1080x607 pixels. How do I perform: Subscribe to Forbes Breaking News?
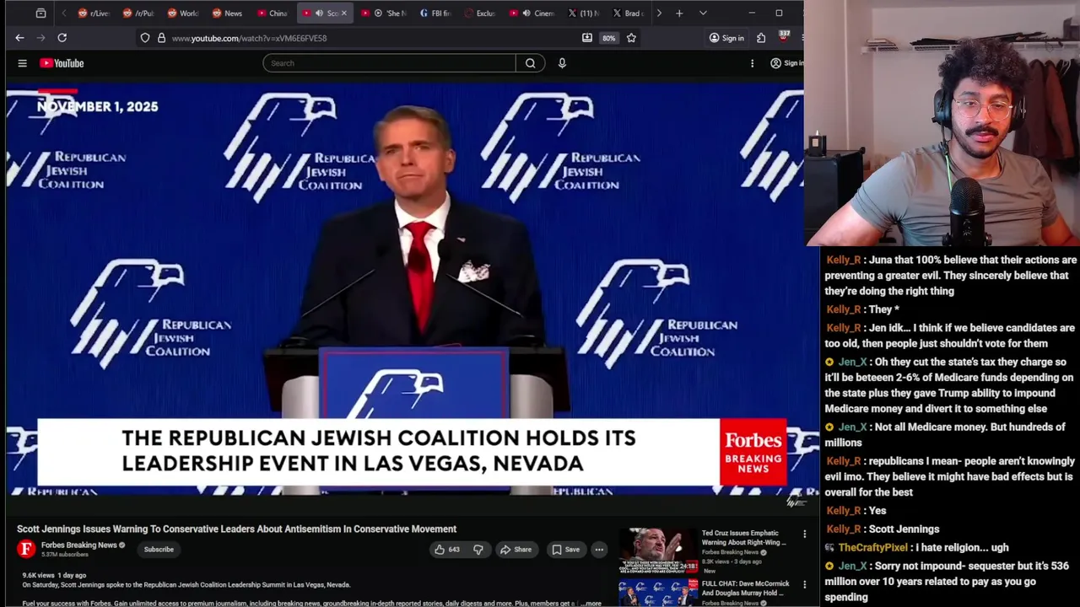coord(159,550)
